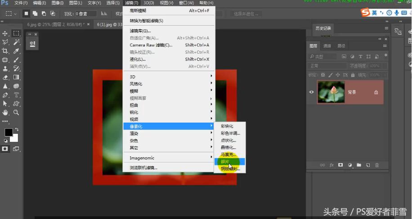This screenshot has width=412, height=219.
Task: Swap foreground and background colors arrow
Action: point(17,129)
